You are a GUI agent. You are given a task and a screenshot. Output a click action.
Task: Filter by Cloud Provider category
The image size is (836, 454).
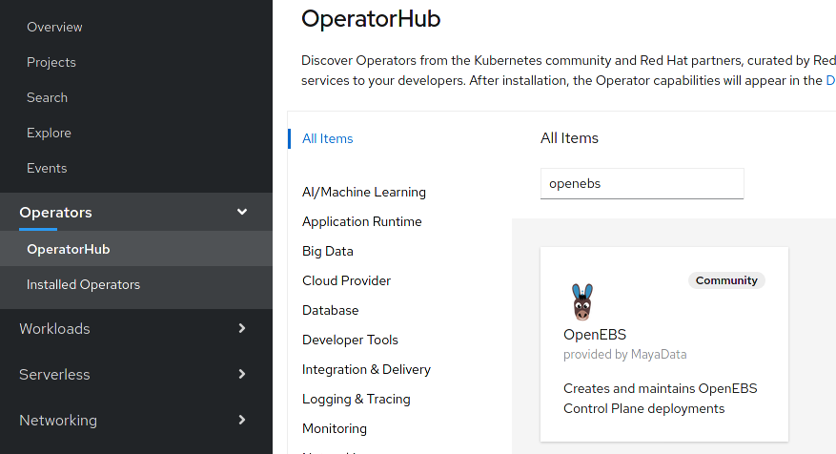tap(346, 280)
